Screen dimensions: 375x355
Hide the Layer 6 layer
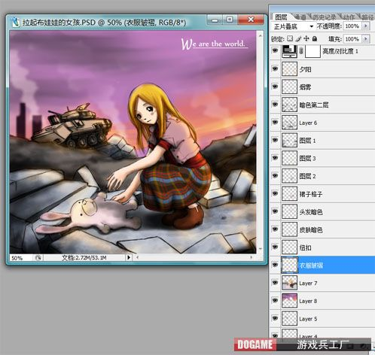coord(275,122)
